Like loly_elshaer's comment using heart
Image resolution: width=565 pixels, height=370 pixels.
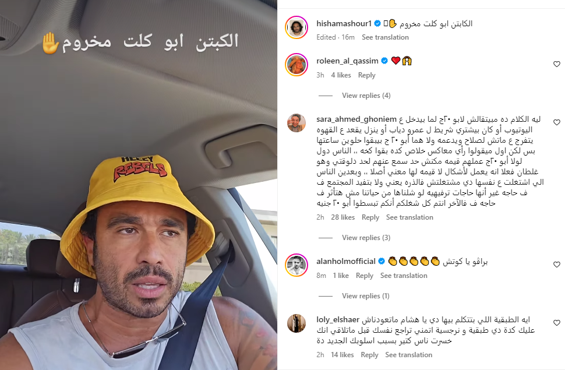pos(557,323)
